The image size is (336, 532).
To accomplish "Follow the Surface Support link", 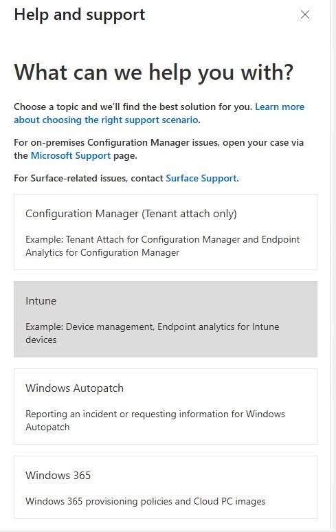I will 201,179.
